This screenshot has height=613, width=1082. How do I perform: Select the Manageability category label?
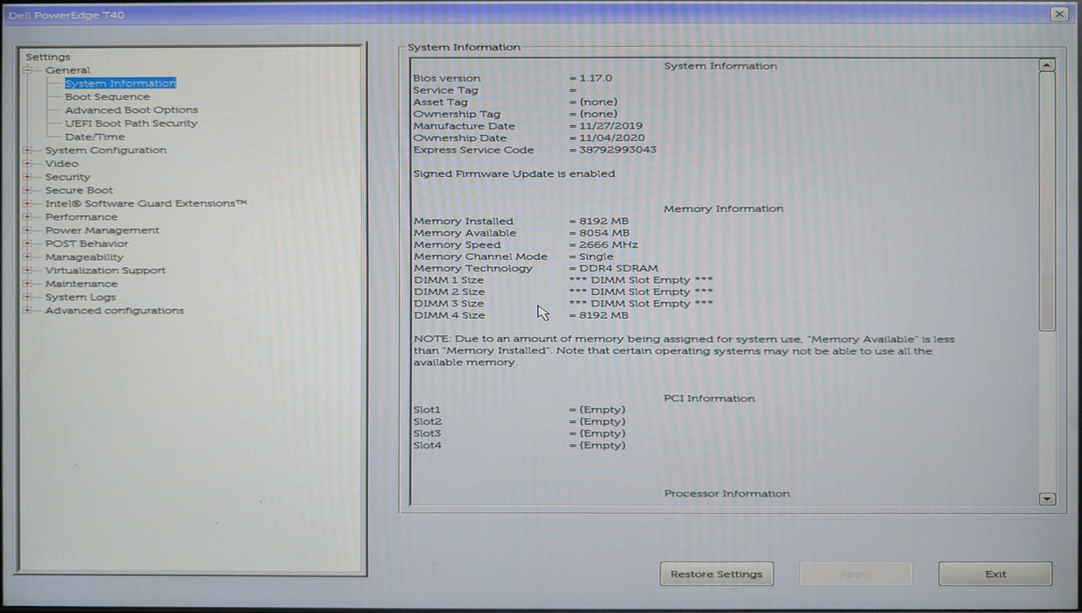click(84, 257)
